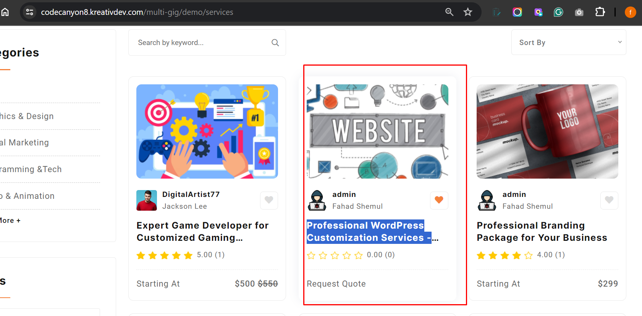This screenshot has height=316, width=642.
Task: Open the WEBSITE service thumbnail
Action: [377, 131]
